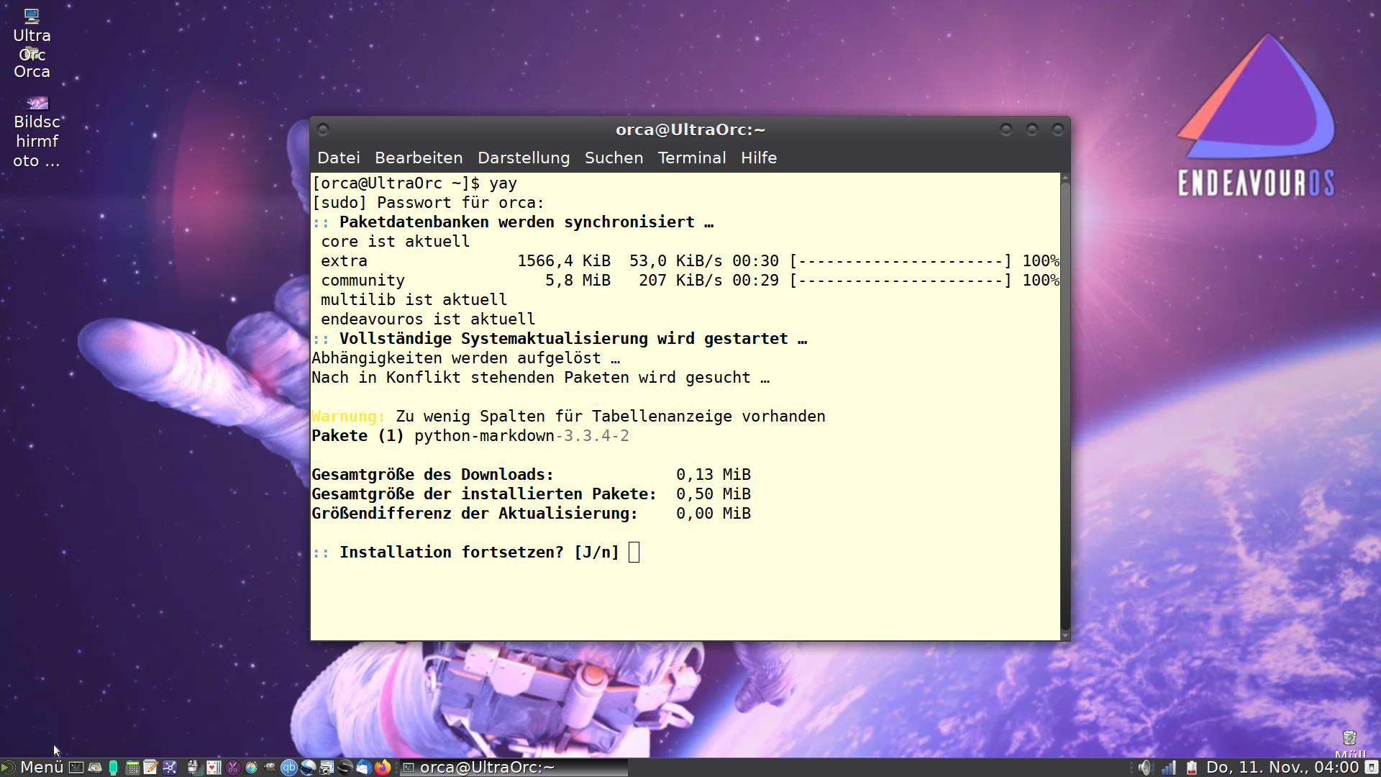Select the orca@UltraOrc:~ taskbar window button
Viewport: 1381px width, 777px height.
[x=514, y=768]
